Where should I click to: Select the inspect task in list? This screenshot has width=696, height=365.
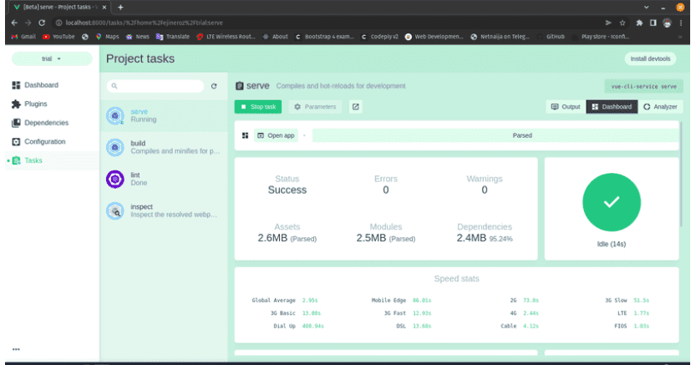tap(164, 210)
